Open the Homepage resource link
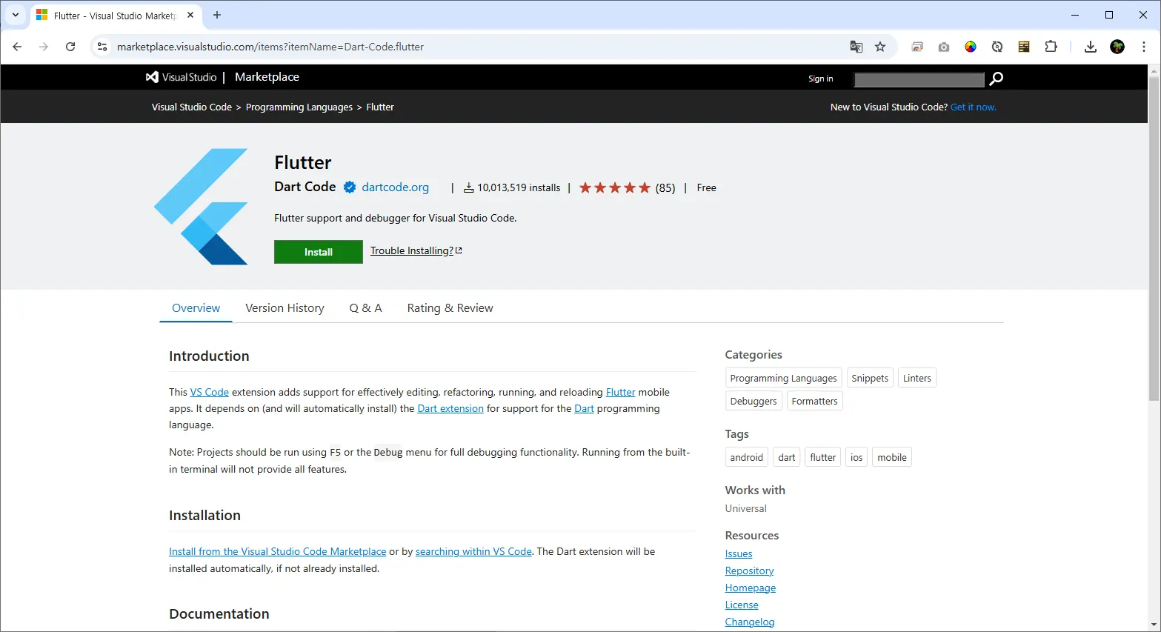Viewport: 1161px width, 632px height. pyautogui.click(x=751, y=588)
